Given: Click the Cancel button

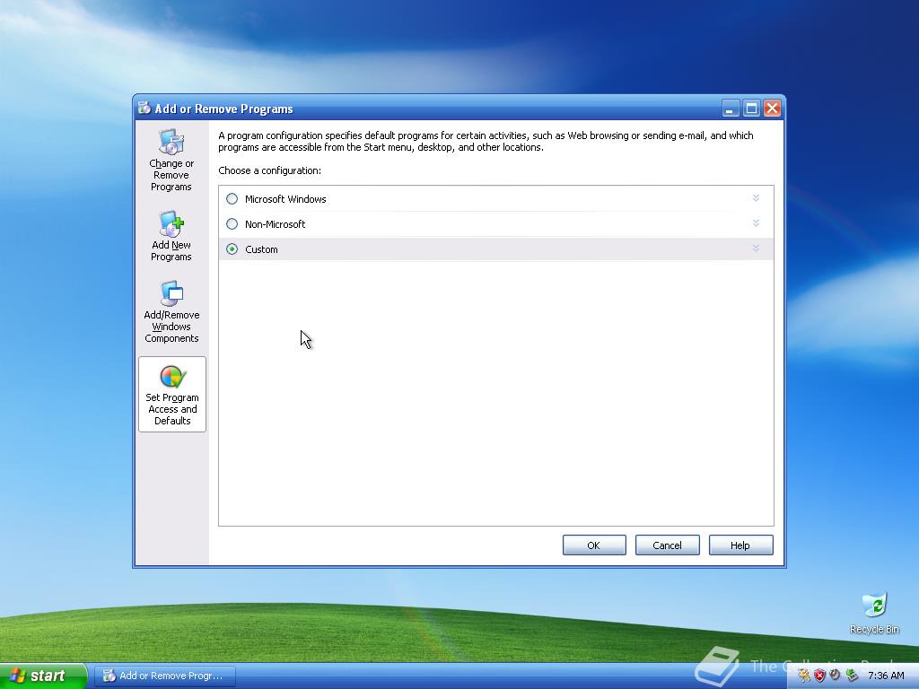Looking at the screenshot, I should click(x=668, y=545).
